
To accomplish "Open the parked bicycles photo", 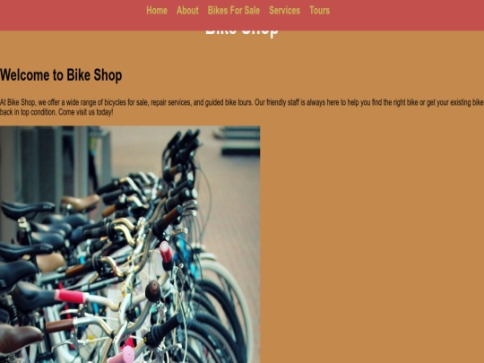I will 130,244.
